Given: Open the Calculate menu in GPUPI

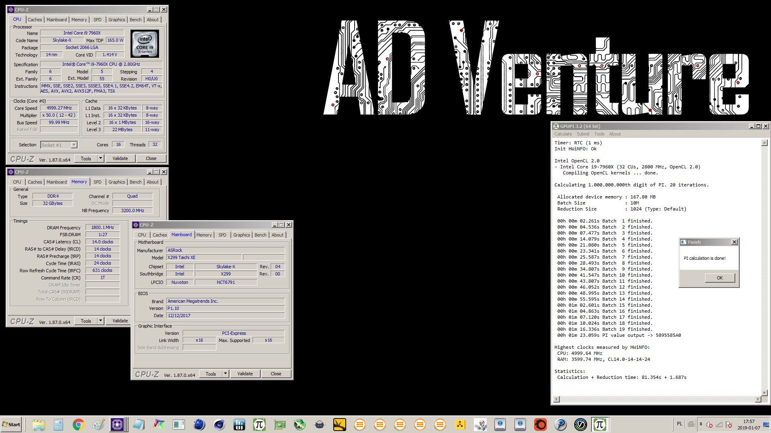Looking at the screenshot, I should tap(563, 134).
